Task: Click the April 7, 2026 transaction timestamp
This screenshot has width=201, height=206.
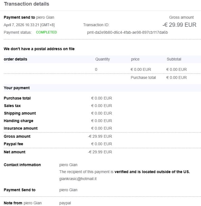Action: (29, 25)
